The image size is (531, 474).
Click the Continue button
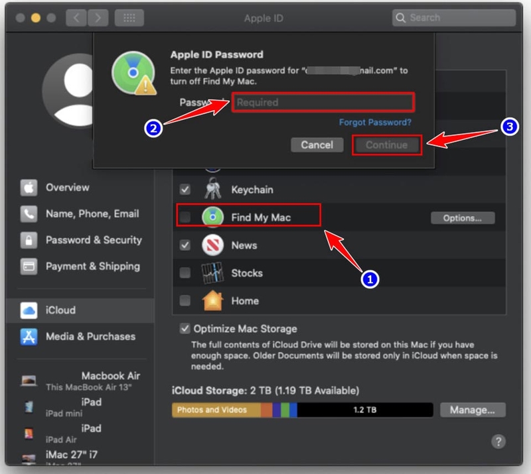click(x=387, y=145)
